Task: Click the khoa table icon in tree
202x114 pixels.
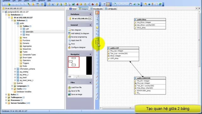Action: 24,35
